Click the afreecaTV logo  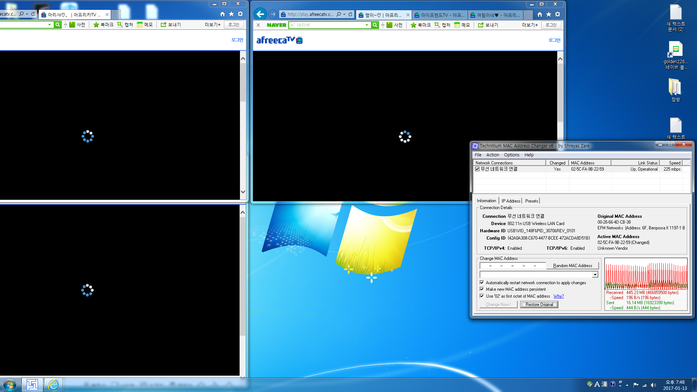tap(280, 40)
